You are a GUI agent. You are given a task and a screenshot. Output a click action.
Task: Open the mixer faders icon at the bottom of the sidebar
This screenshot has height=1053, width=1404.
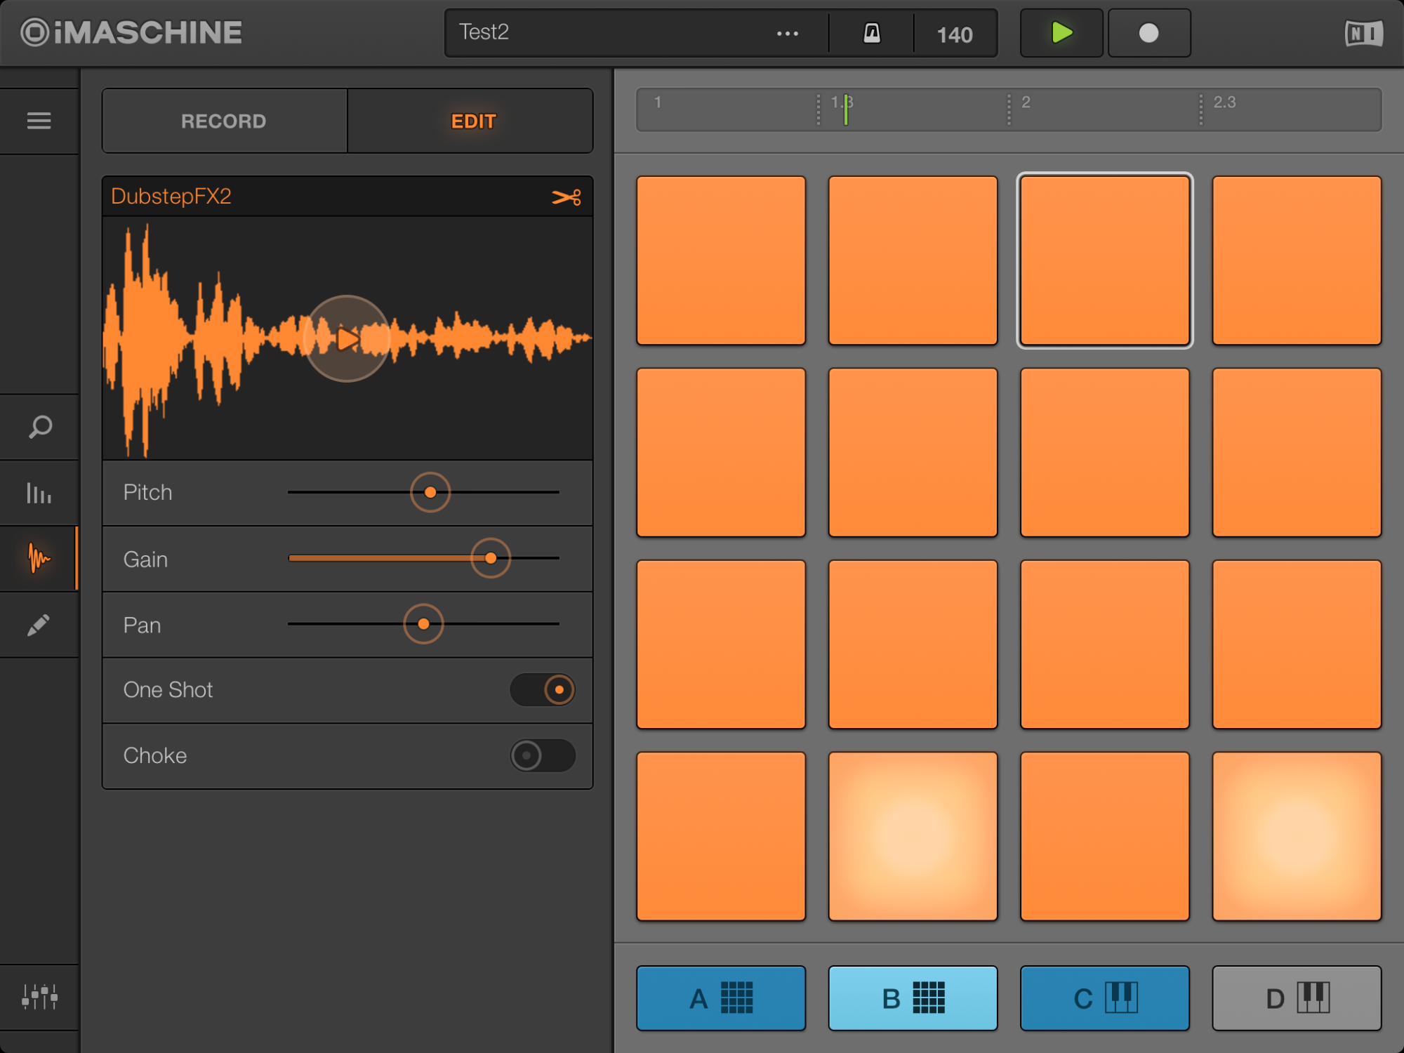(x=39, y=997)
